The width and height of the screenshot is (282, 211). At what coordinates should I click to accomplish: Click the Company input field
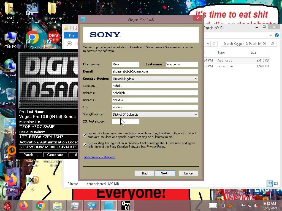coord(155,86)
